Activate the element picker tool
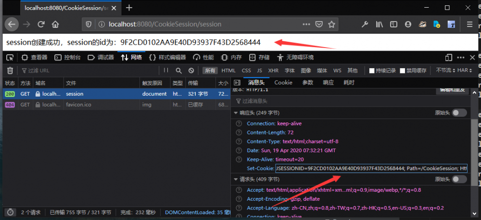This screenshot has height=220, width=481. [10, 57]
